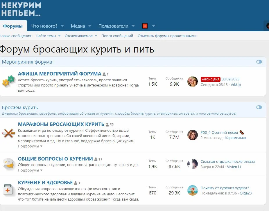Open the #50_4 Осенний песец thread
269x211 pixels.
pyautogui.click(x=219, y=133)
